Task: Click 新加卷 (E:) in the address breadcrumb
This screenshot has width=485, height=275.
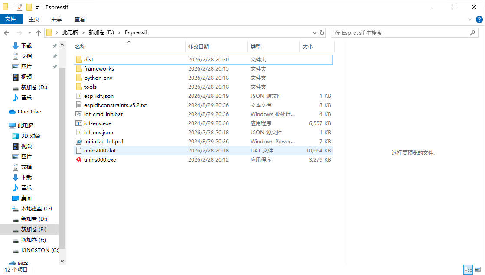Action: (101, 32)
